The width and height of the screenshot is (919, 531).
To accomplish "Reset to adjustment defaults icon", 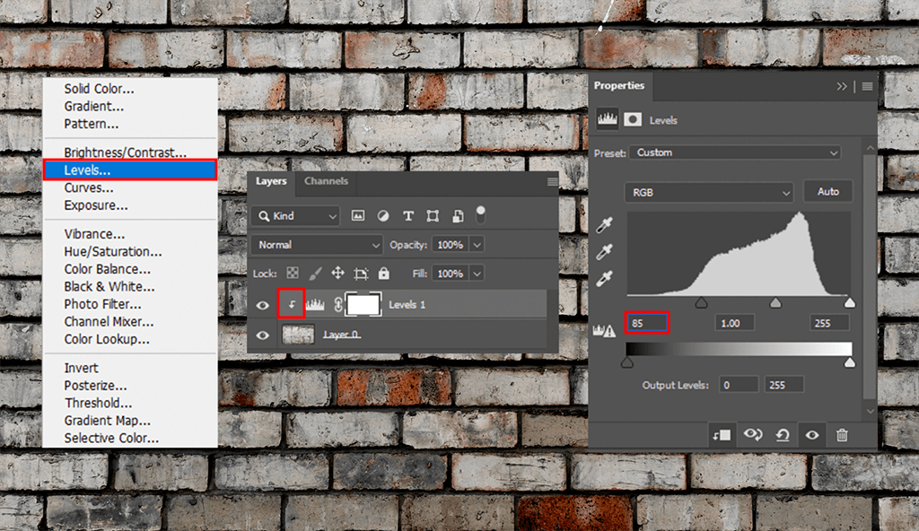I will coord(783,435).
